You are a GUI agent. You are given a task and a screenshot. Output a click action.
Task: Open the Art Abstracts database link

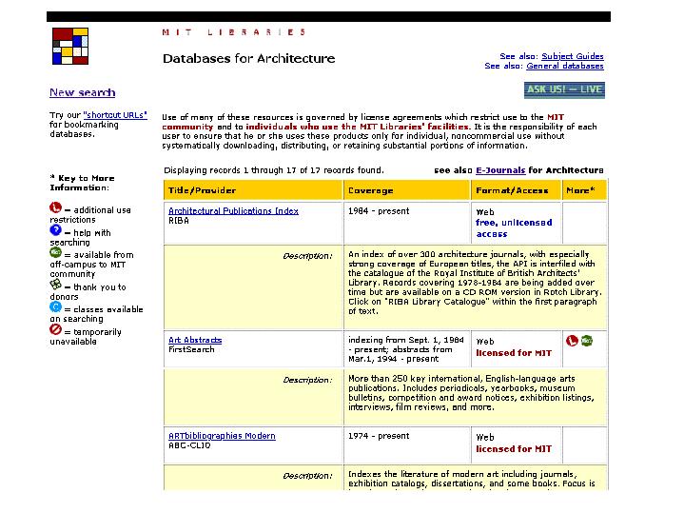click(195, 340)
